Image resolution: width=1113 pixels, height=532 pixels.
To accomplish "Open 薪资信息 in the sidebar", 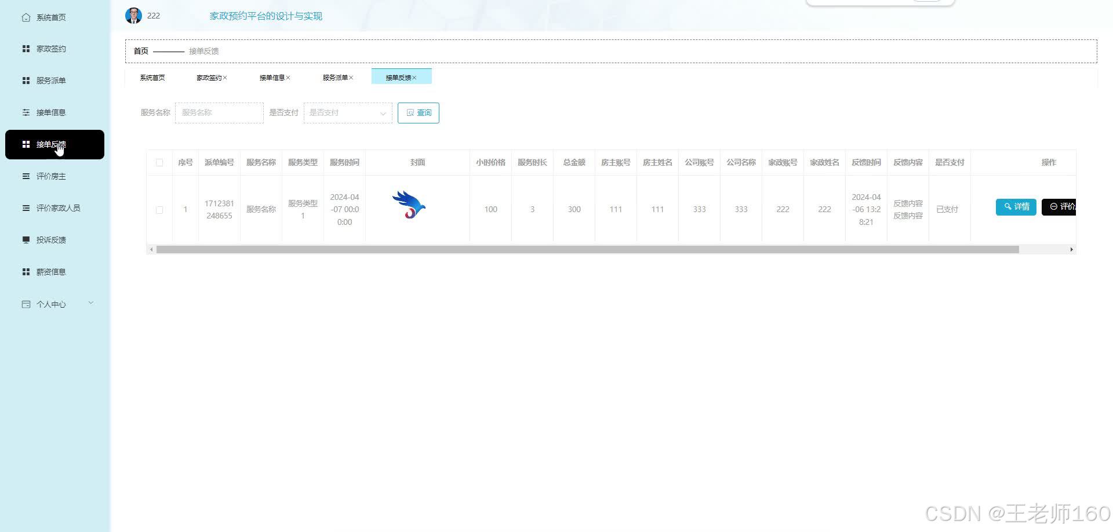I will point(51,272).
